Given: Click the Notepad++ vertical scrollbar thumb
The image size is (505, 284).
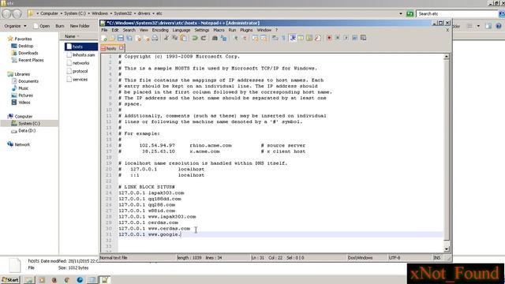Looking at the screenshot, I should [447, 151].
